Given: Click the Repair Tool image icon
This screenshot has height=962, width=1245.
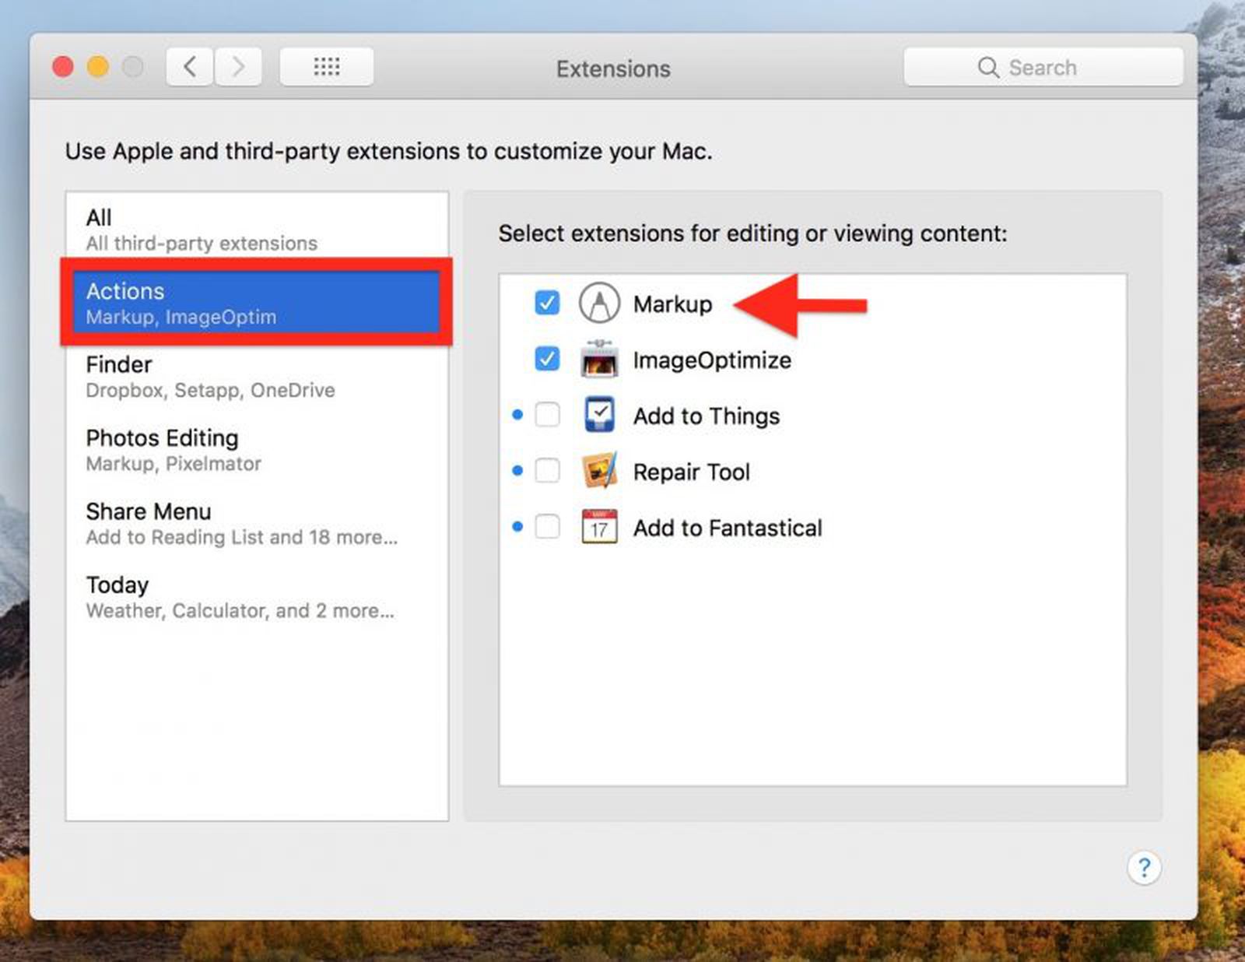Looking at the screenshot, I should [599, 471].
